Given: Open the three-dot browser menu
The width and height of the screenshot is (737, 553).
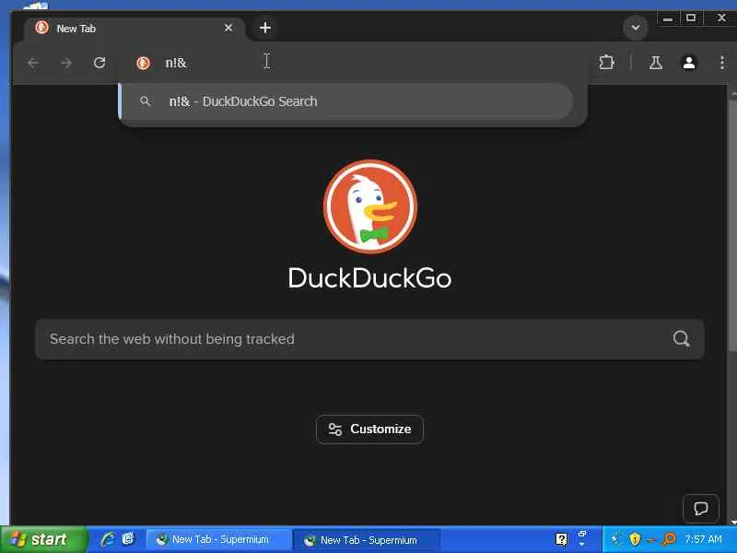Looking at the screenshot, I should point(722,63).
